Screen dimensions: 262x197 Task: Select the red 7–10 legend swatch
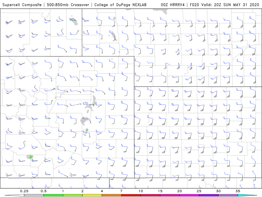pyautogui.click(x=131, y=195)
